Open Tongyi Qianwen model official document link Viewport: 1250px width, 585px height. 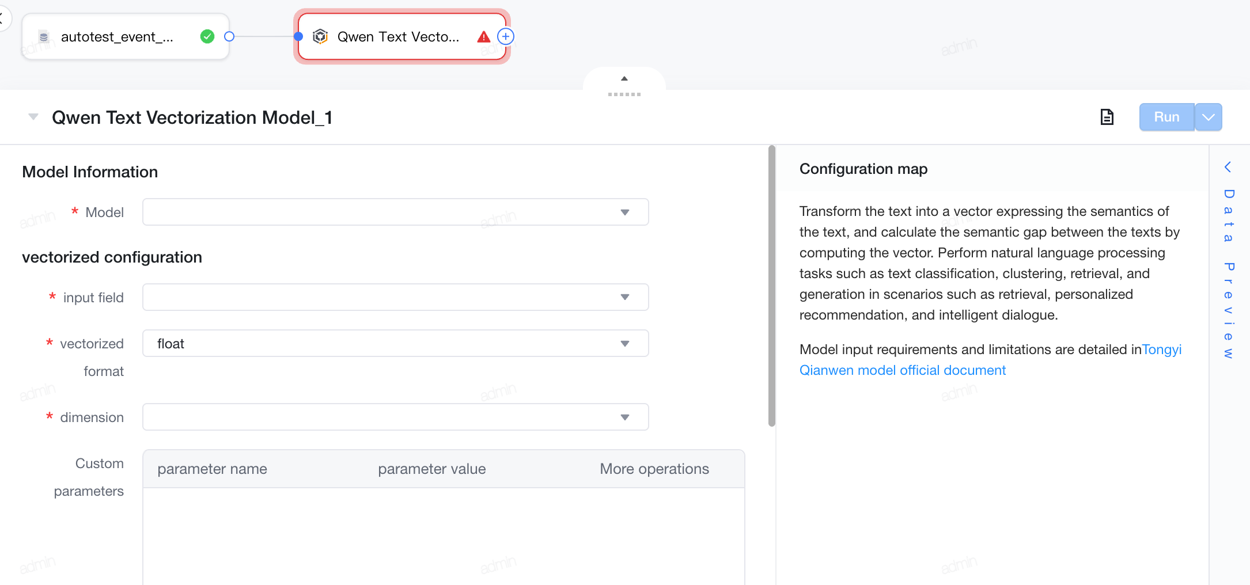click(990, 360)
